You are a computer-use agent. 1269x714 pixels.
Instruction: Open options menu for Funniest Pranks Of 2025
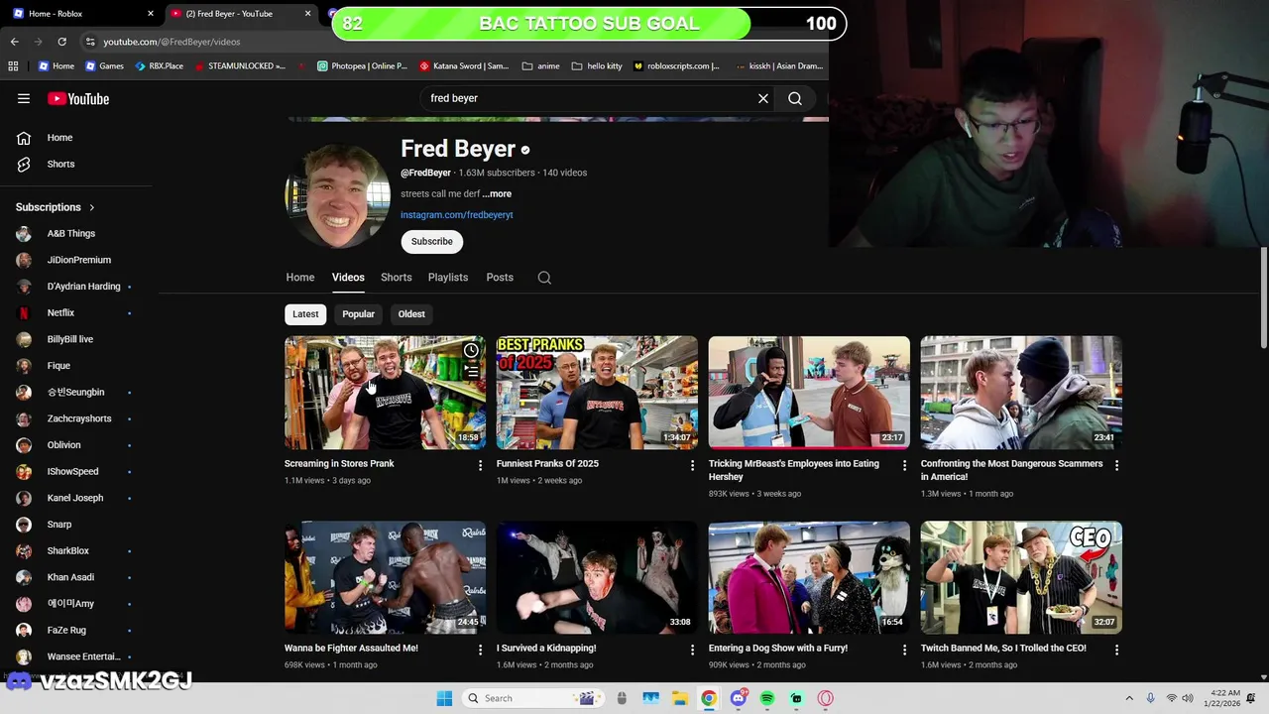point(692,465)
